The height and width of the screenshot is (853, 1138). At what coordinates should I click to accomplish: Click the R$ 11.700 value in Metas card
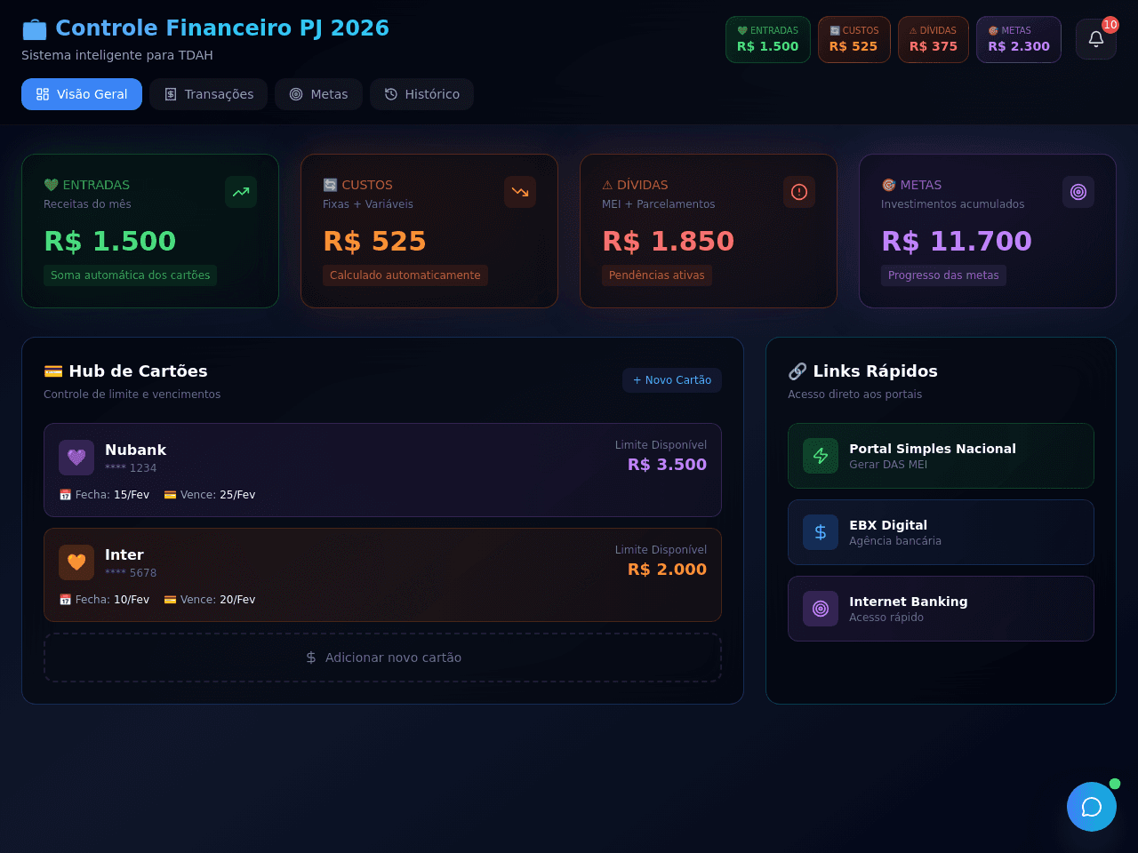pos(957,241)
